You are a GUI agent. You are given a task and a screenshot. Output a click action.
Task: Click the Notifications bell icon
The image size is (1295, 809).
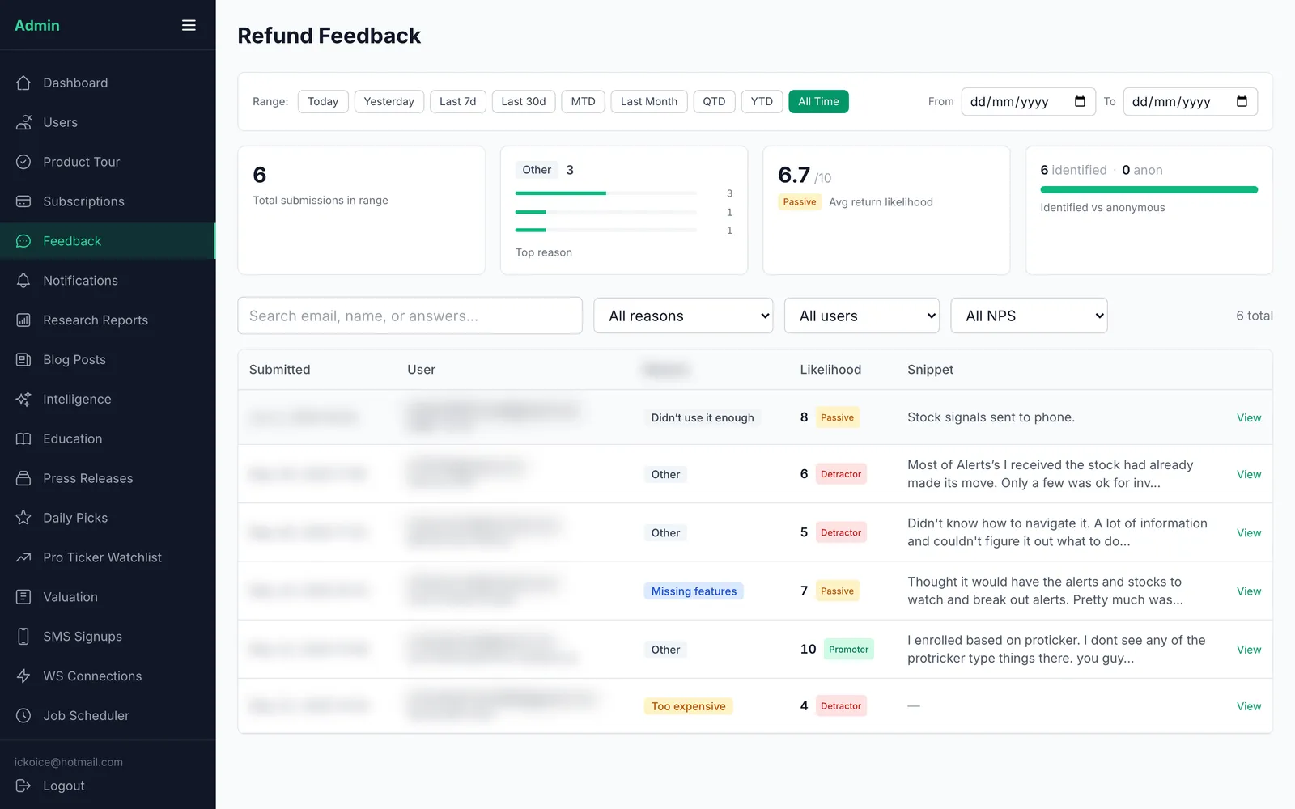(x=23, y=281)
